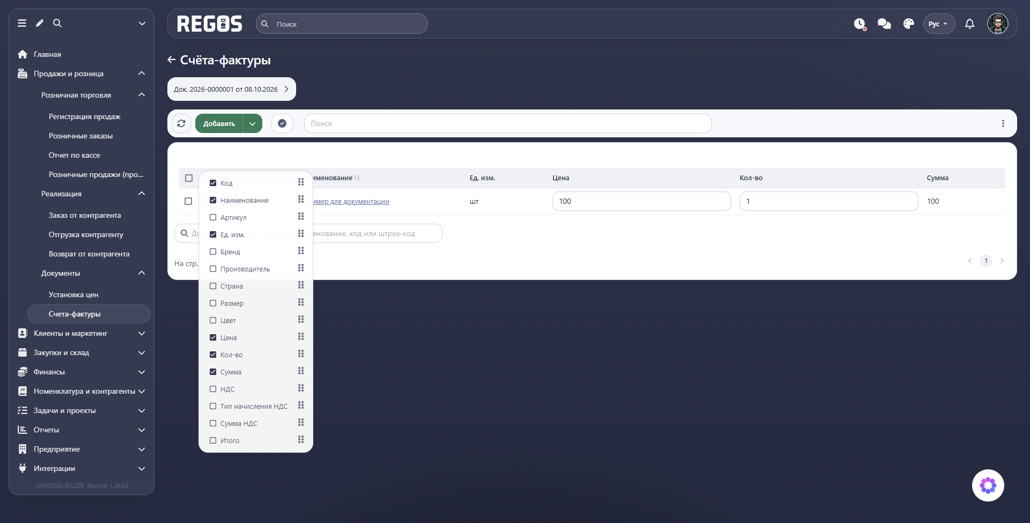Image resolution: width=1030 pixels, height=523 pixels.
Task: Open Установка цен in the sidebar
Action: click(73, 294)
